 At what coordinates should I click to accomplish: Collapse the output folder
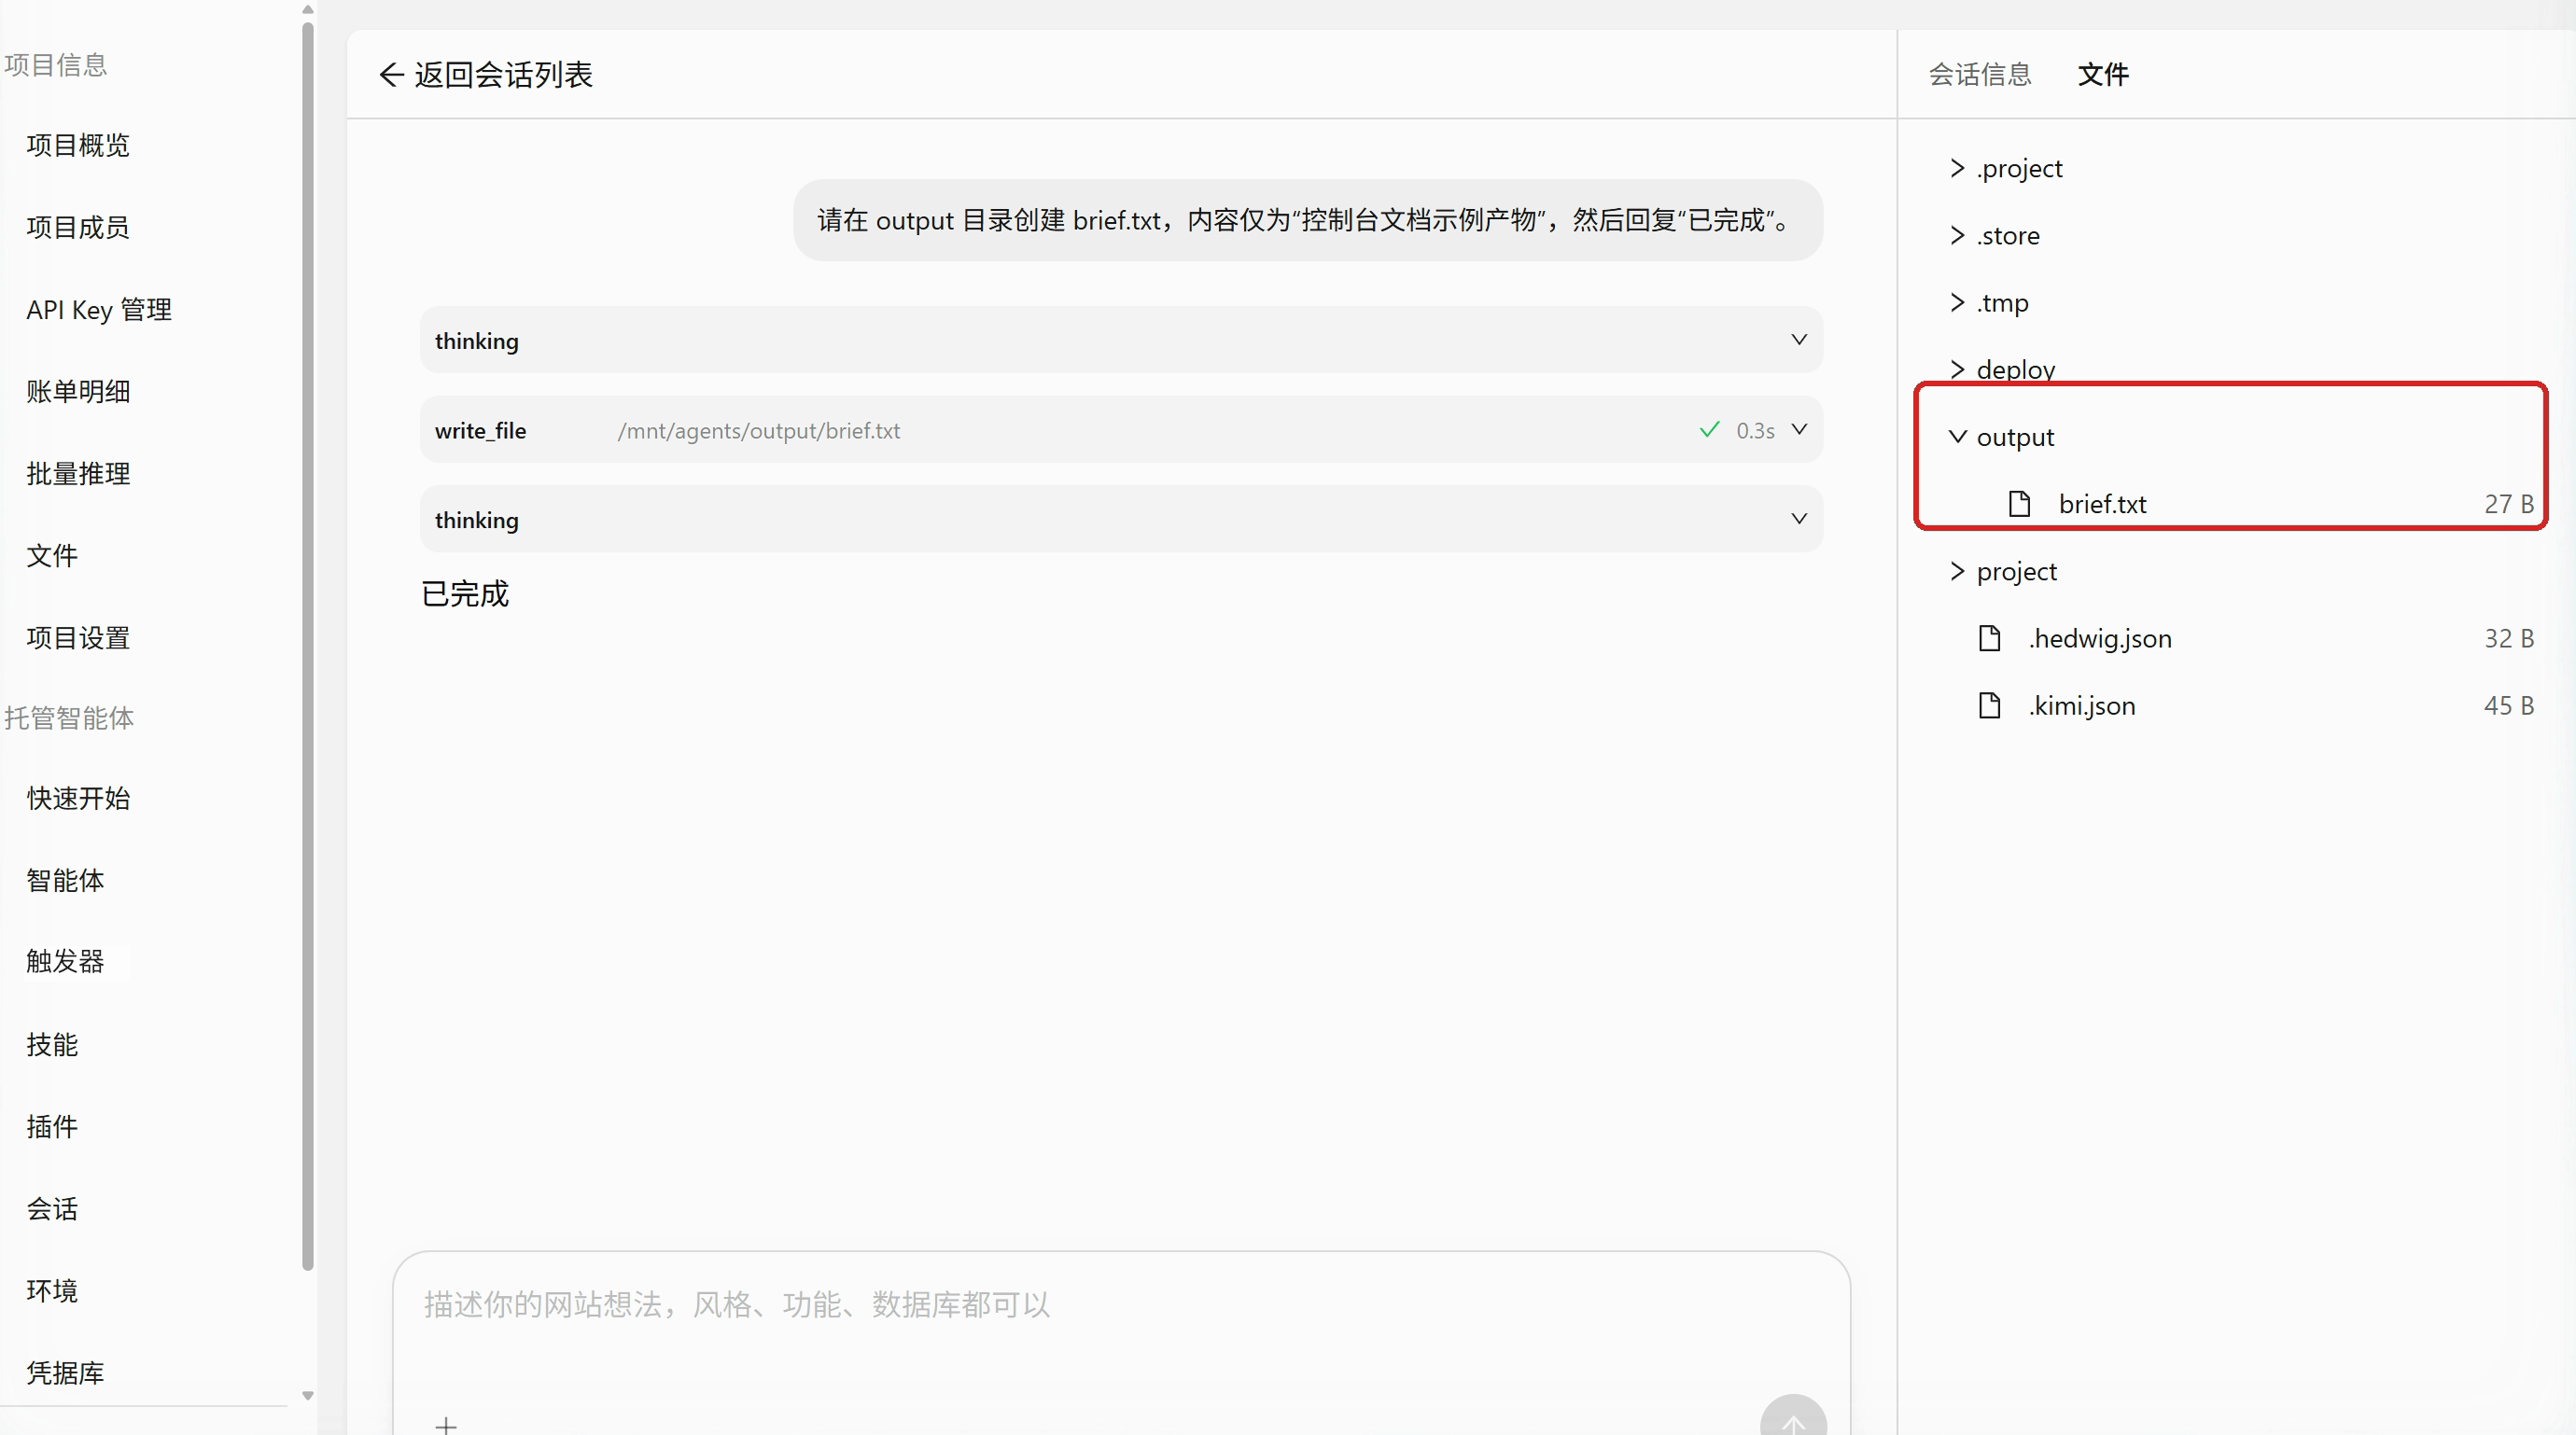pyautogui.click(x=1957, y=436)
